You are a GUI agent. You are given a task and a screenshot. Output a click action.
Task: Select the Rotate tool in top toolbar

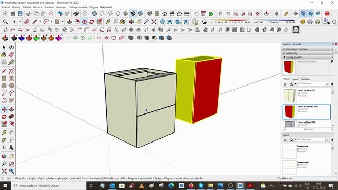point(91,22)
